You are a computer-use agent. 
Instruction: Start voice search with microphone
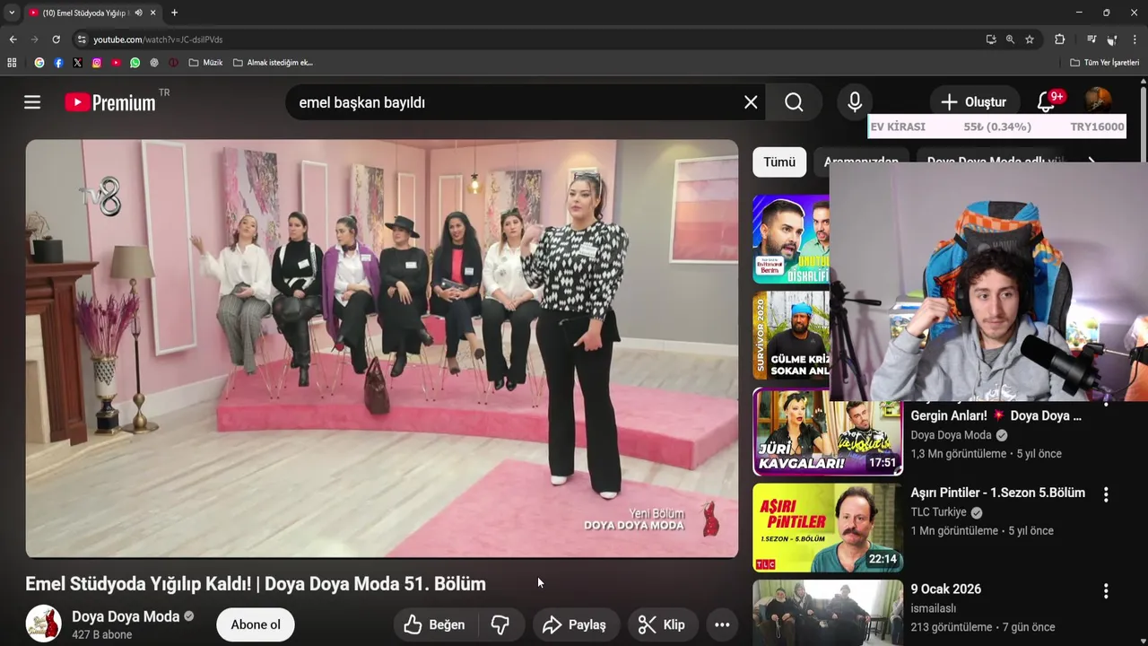(x=855, y=102)
